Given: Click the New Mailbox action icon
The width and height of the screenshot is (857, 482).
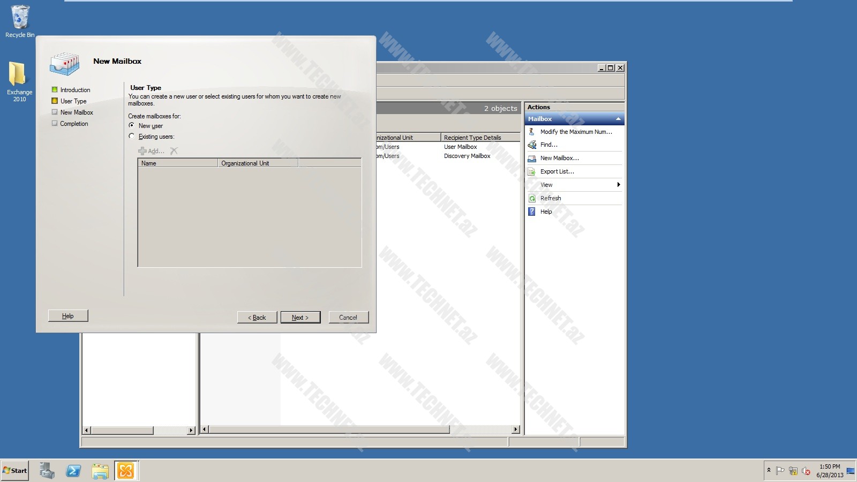Looking at the screenshot, I should pyautogui.click(x=532, y=158).
